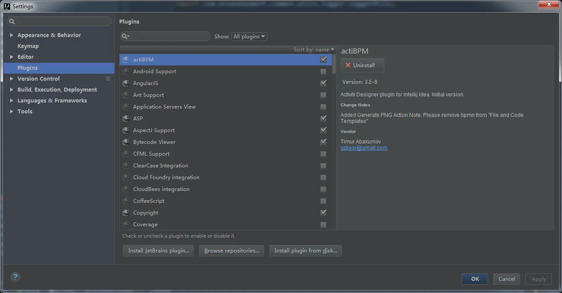Expand the Build, Execution, Deployment arrow

[x=12, y=90]
